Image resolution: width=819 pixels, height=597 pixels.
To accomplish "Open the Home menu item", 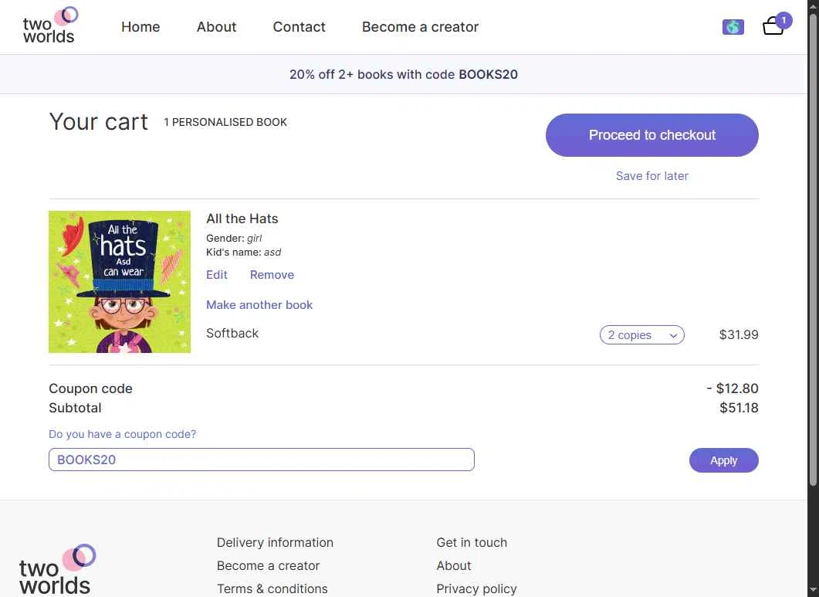I will click(140, 27).
